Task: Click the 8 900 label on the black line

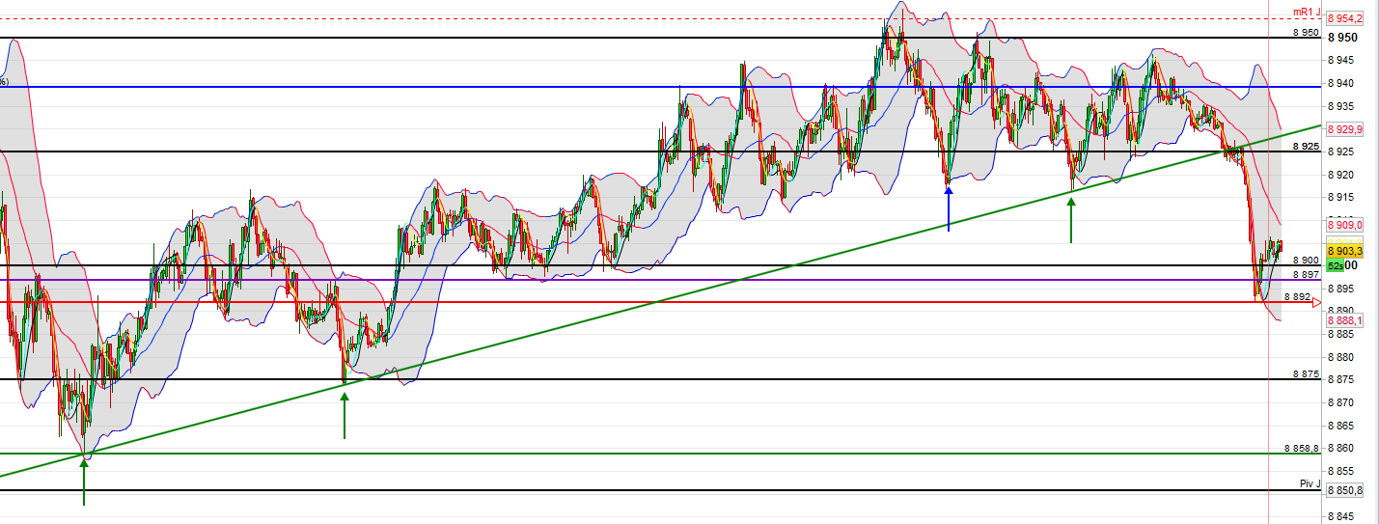Action: 1305,261
